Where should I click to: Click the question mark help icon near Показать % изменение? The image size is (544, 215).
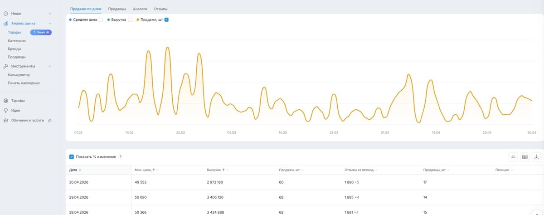121,156
